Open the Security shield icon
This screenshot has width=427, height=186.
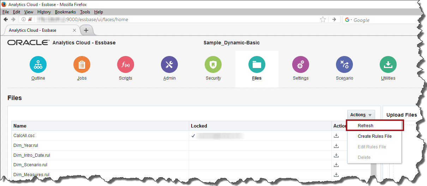(x=213, y=65)
